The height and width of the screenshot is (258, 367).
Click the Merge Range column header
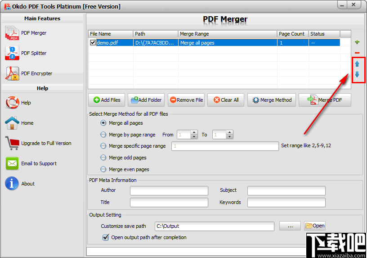tap(227, 34)
